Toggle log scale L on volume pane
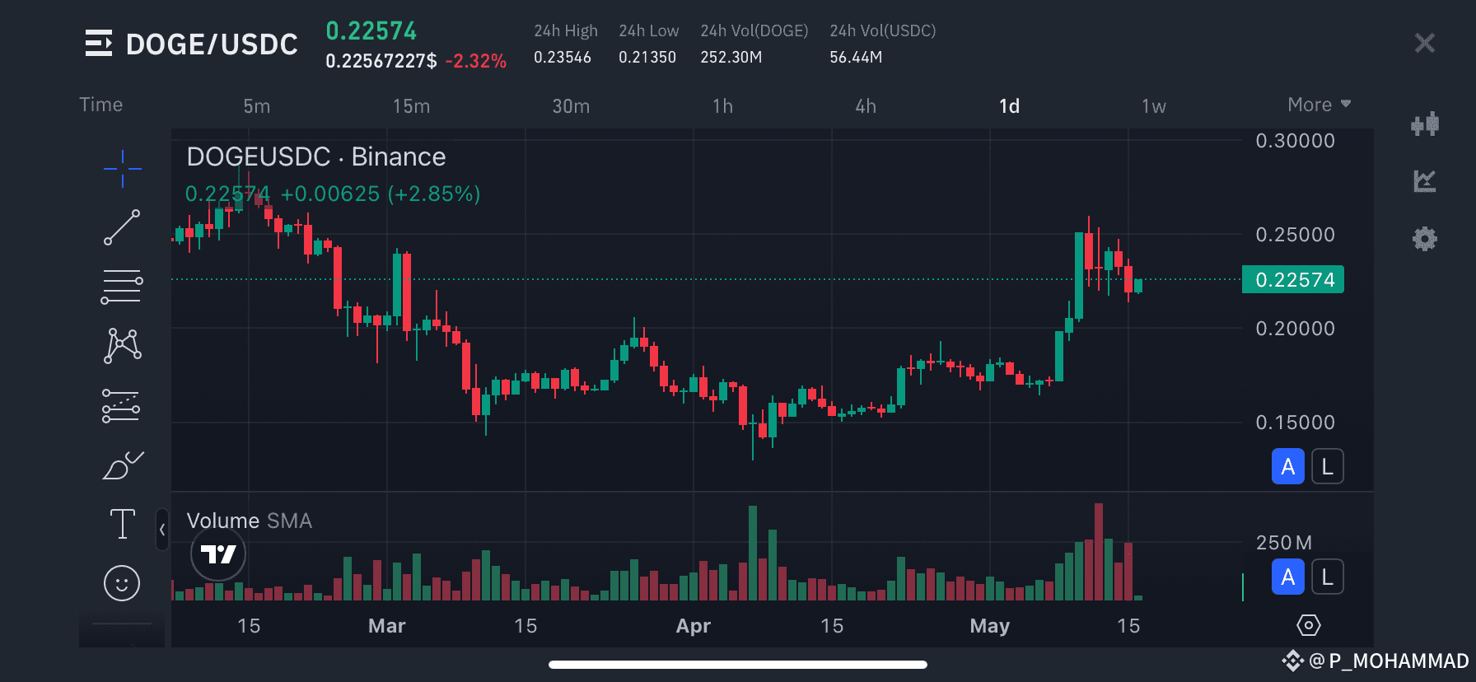 pos(1328,577)
